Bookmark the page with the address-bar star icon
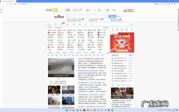 point(15,4)
